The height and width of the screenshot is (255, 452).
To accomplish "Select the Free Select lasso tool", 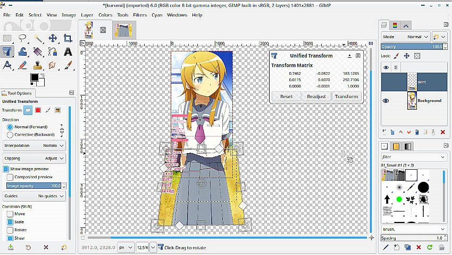I will 22,38.
